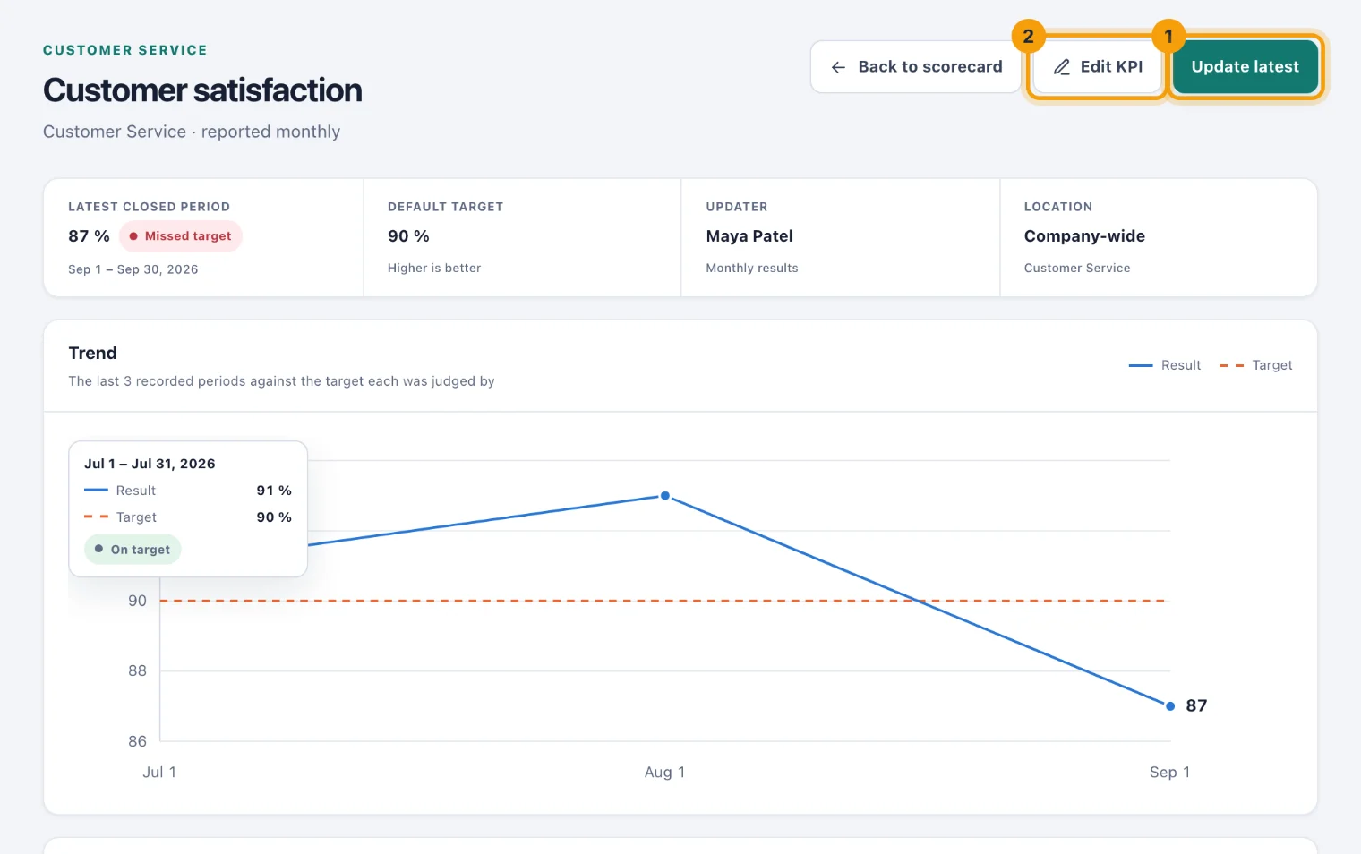Click the 'Jul 1' x-axis label
This screenshot has height=854, width=1361.
pyautogui.click(x=159, y=773)
